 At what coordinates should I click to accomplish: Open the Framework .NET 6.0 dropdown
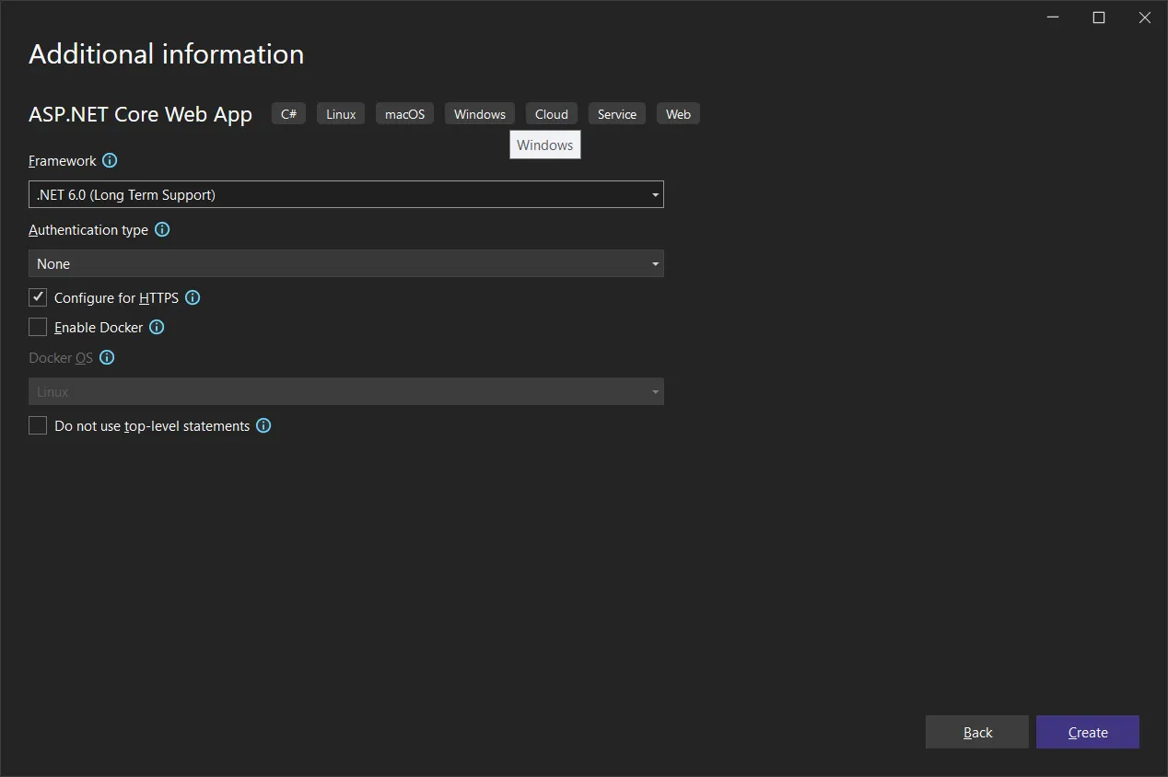[346, 194]
